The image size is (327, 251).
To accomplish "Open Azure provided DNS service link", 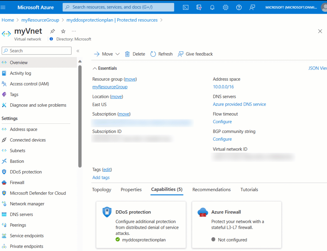I will 240,104.
